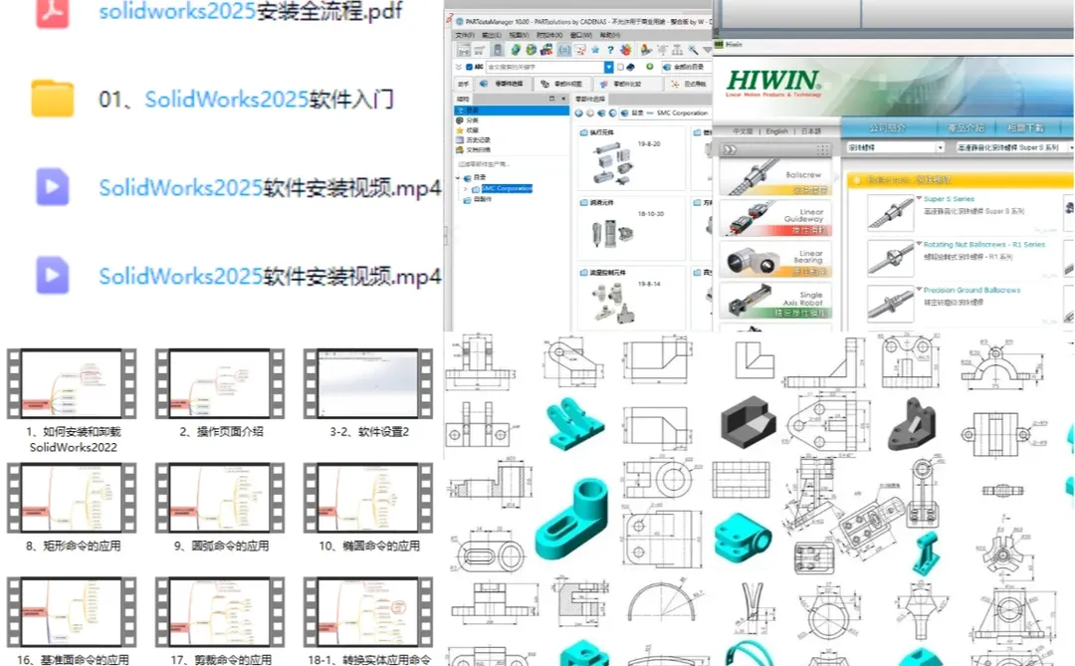This screenshot has width=1075, height=666.
Task: Open Hiwin 档案下载 navigation tab
Action: [x=1025, y=127]
